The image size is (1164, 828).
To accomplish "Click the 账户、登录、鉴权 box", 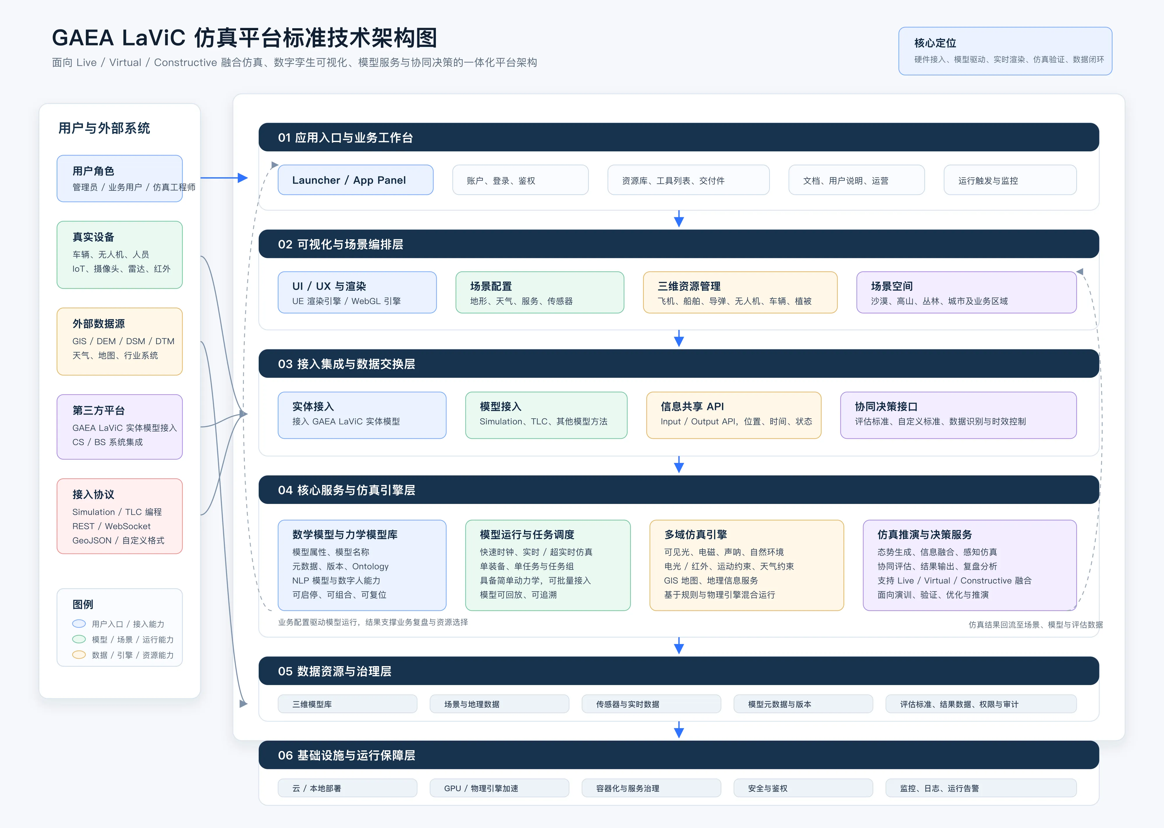I will tap(520, 180).
